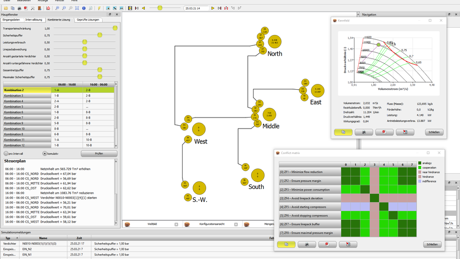Click the large North node circle
This screenshot has height=259, width=460.
pos(275,41)
